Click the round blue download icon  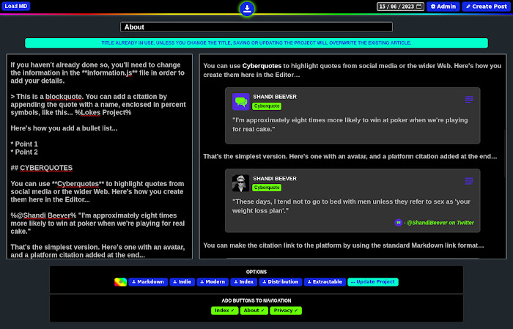[x=247, y=9]
